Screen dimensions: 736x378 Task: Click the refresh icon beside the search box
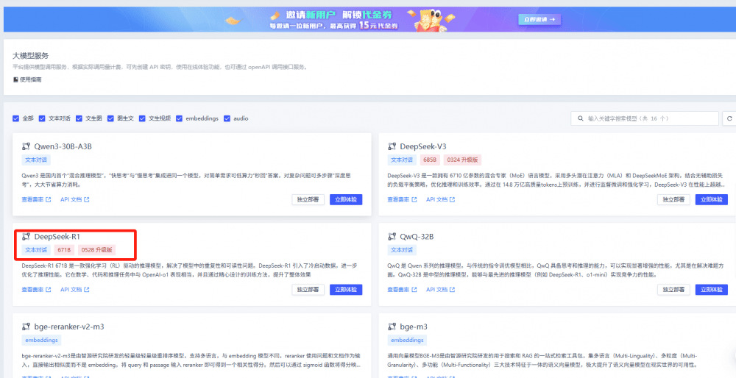coord(729,118)
